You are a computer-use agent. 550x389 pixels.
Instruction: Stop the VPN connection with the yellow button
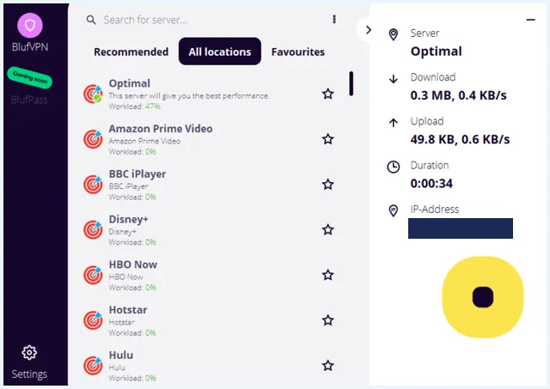(483, 297)
